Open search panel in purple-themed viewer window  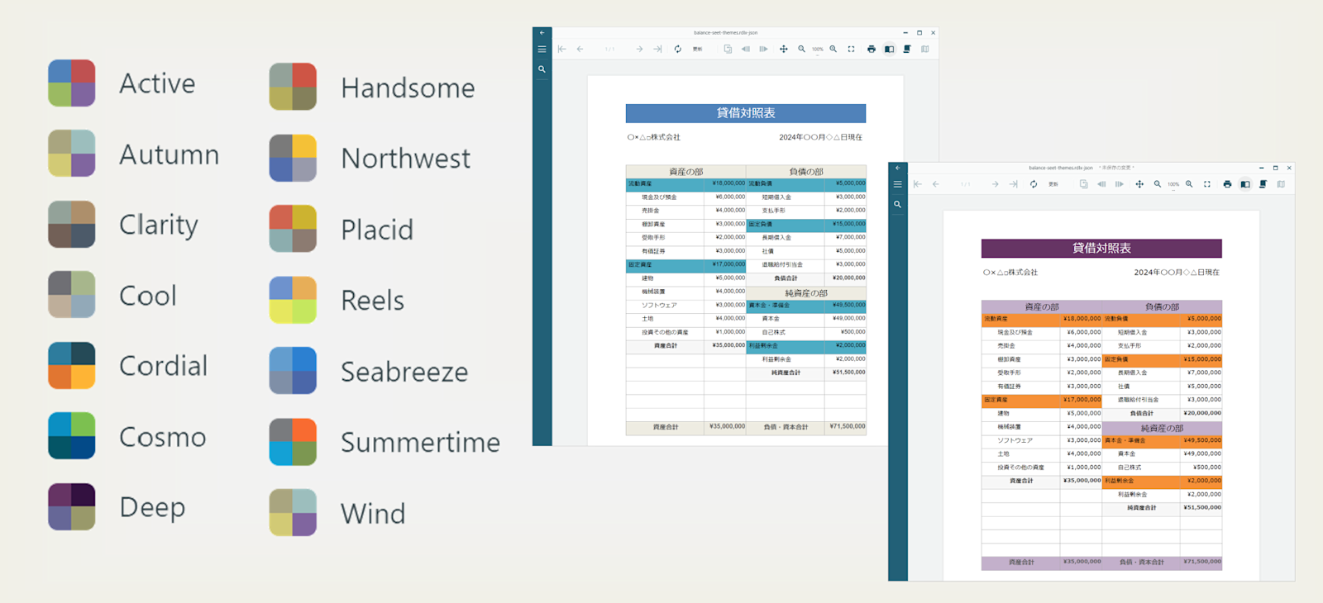(x=897, y=204)
